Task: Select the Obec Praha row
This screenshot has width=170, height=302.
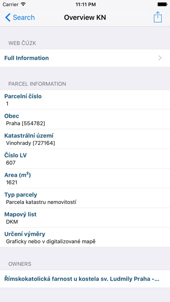Action: click(x=85, y=120)
